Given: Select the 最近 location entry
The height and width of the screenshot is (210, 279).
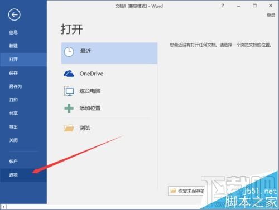Looking at the screenshot, I should [109, 53].
